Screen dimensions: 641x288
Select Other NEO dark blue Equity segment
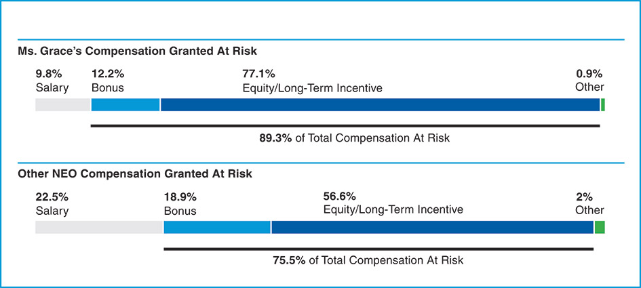point(432,227)
